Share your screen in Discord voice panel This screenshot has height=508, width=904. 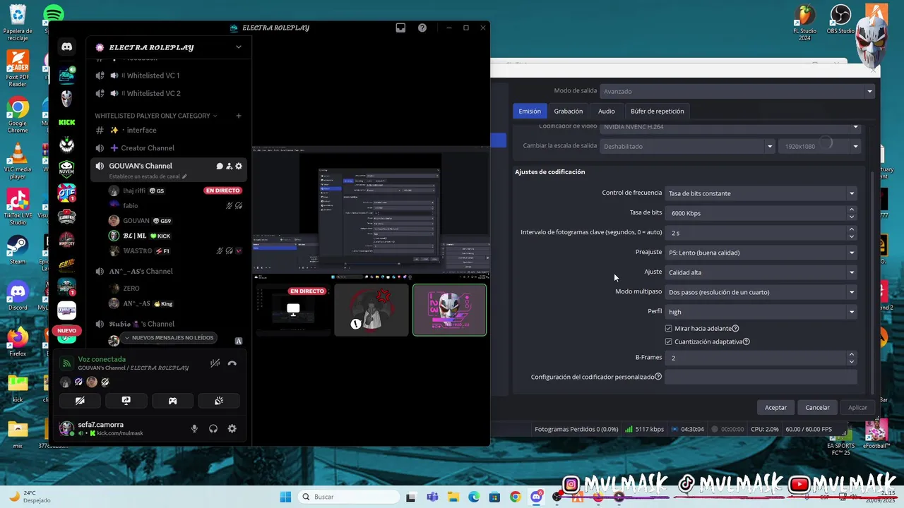click(x=126, y=401)
